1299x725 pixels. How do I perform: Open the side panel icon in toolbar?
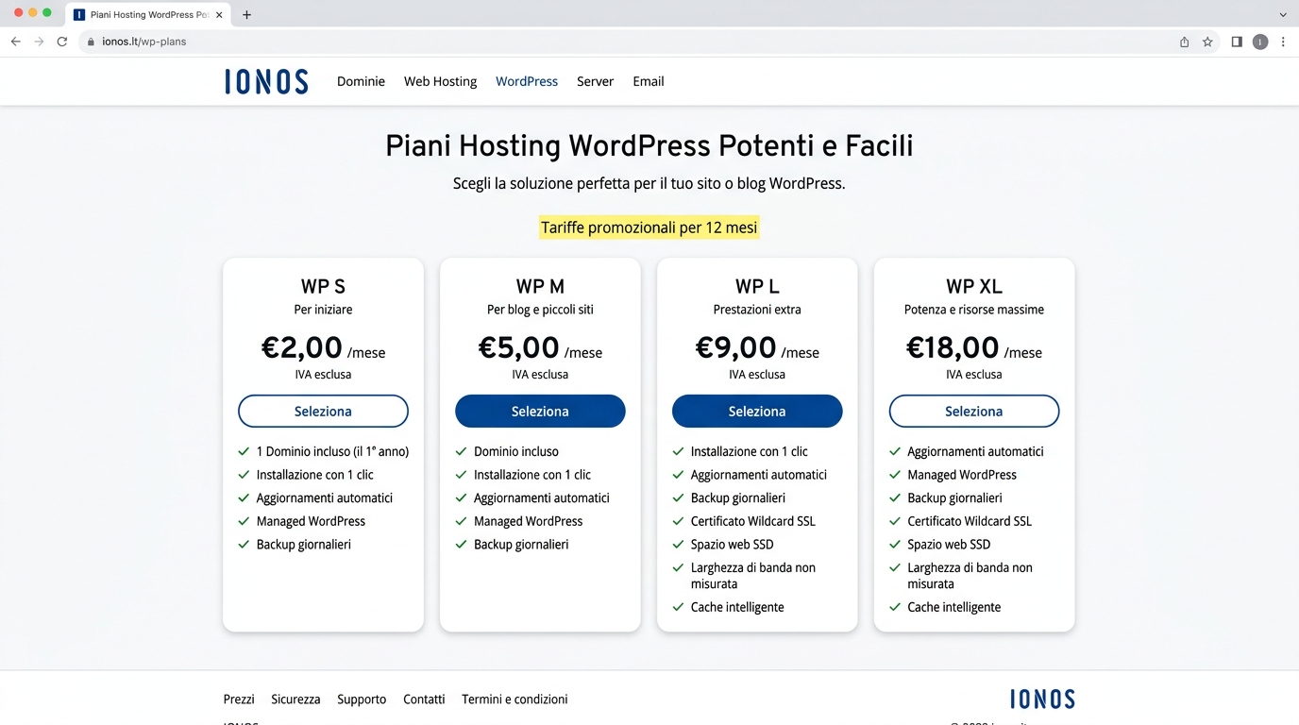(x=1237, y=42)
